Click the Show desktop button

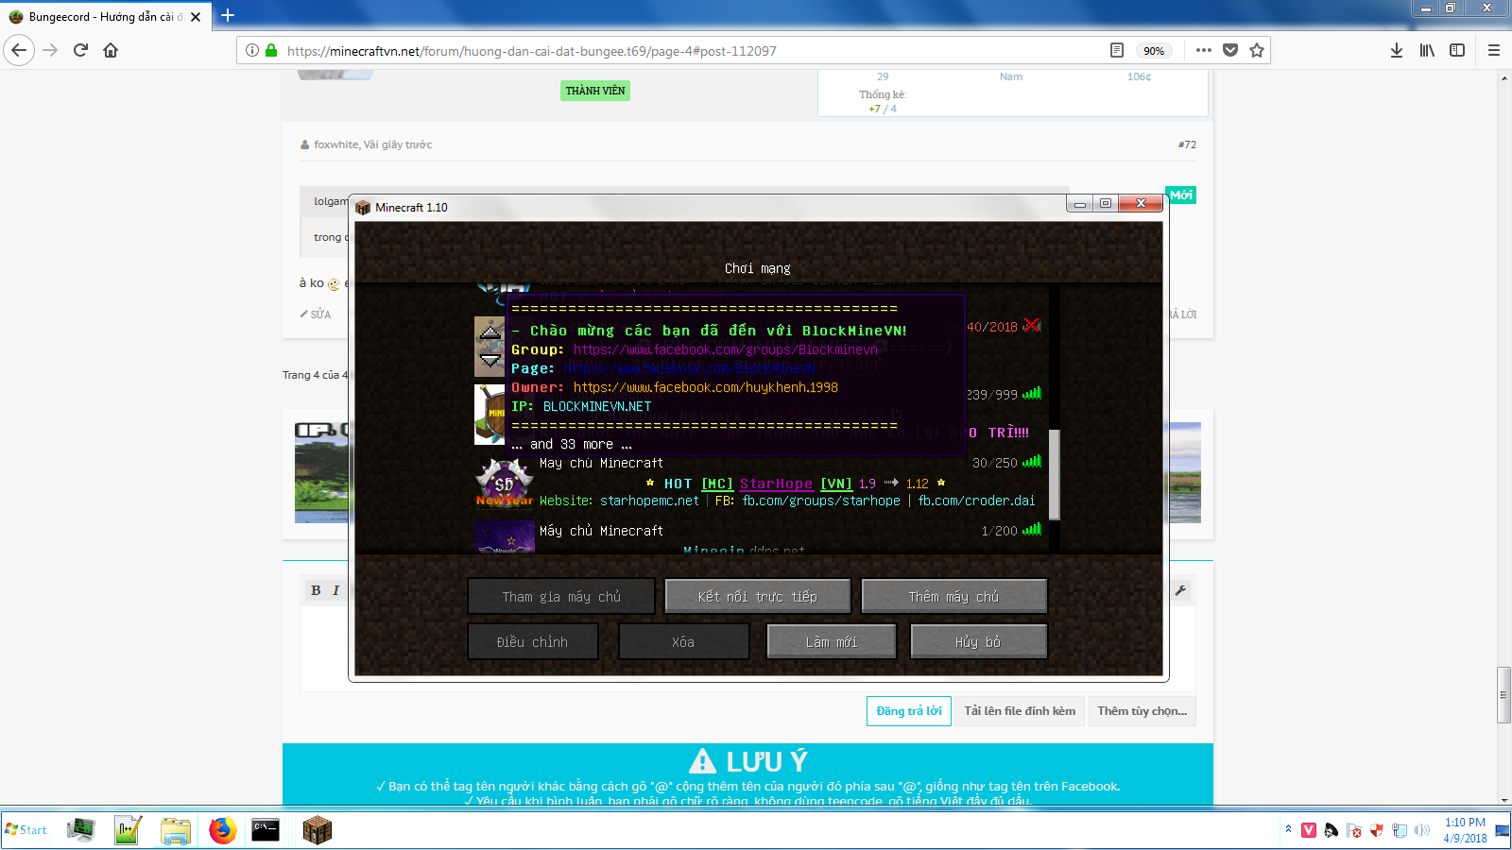(x=1503, y=830)
